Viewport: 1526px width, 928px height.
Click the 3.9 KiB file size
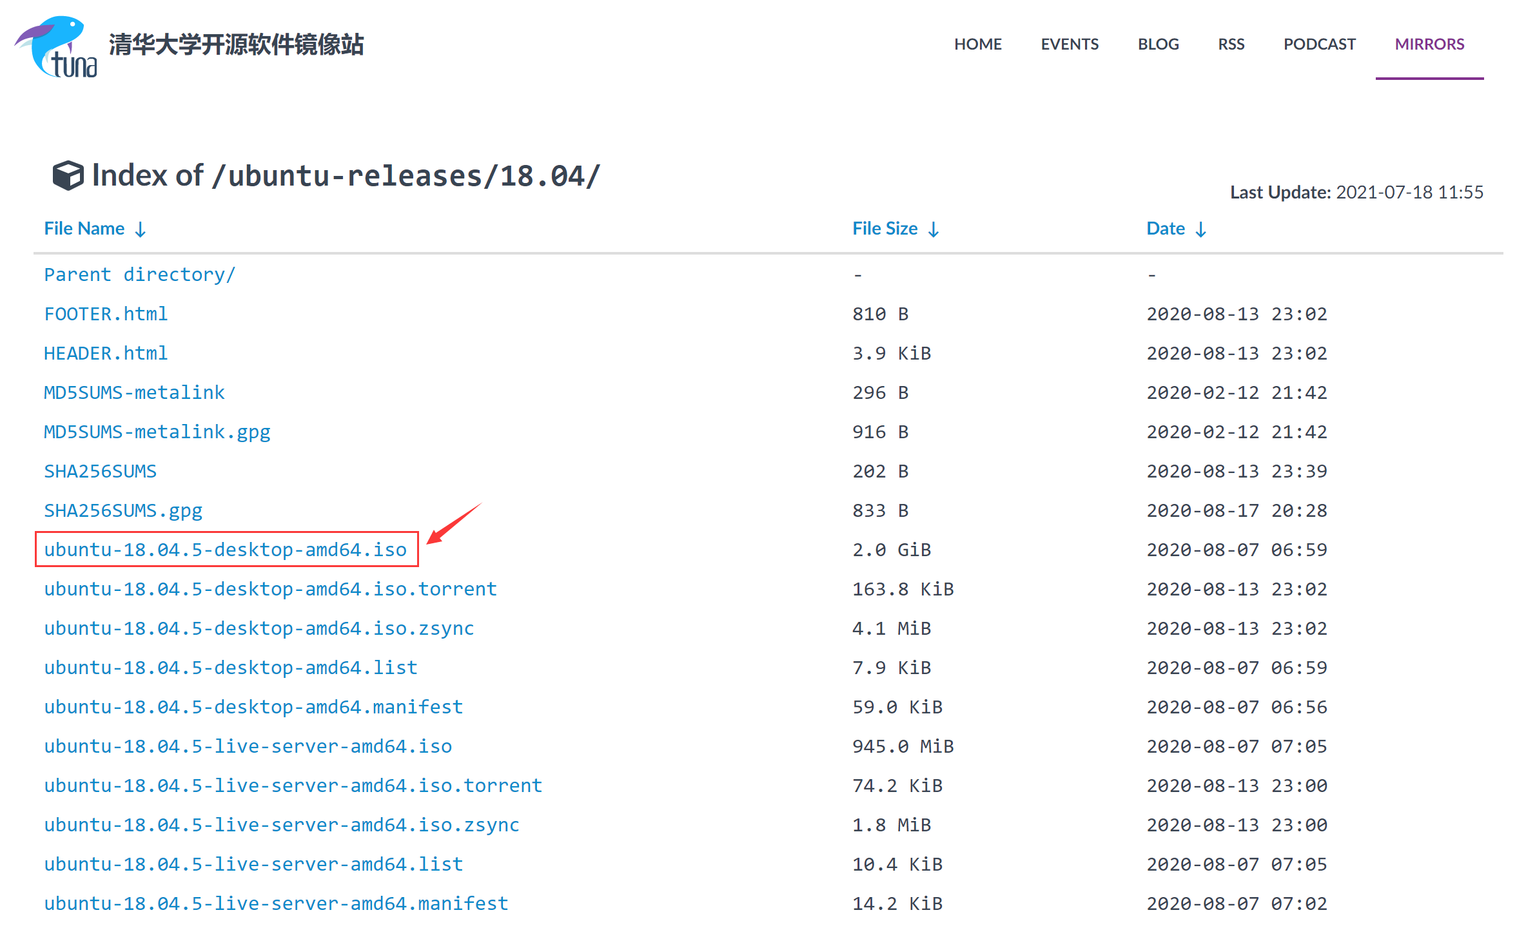coord(892,353)
